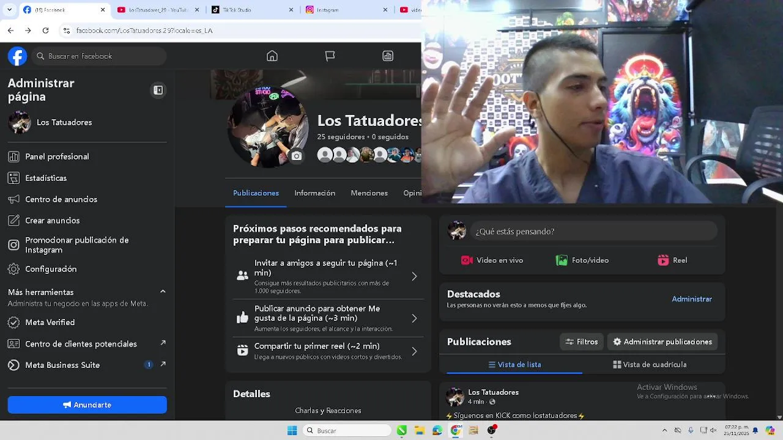The width and height of the screenshot is (783, 440).
Task: Select Vista de cuadrícula tab
Action: (650, 365)
